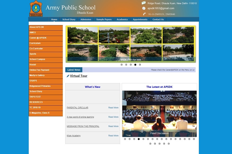
Task: Select the fourth slide dot under the banner
Action: 135,64
